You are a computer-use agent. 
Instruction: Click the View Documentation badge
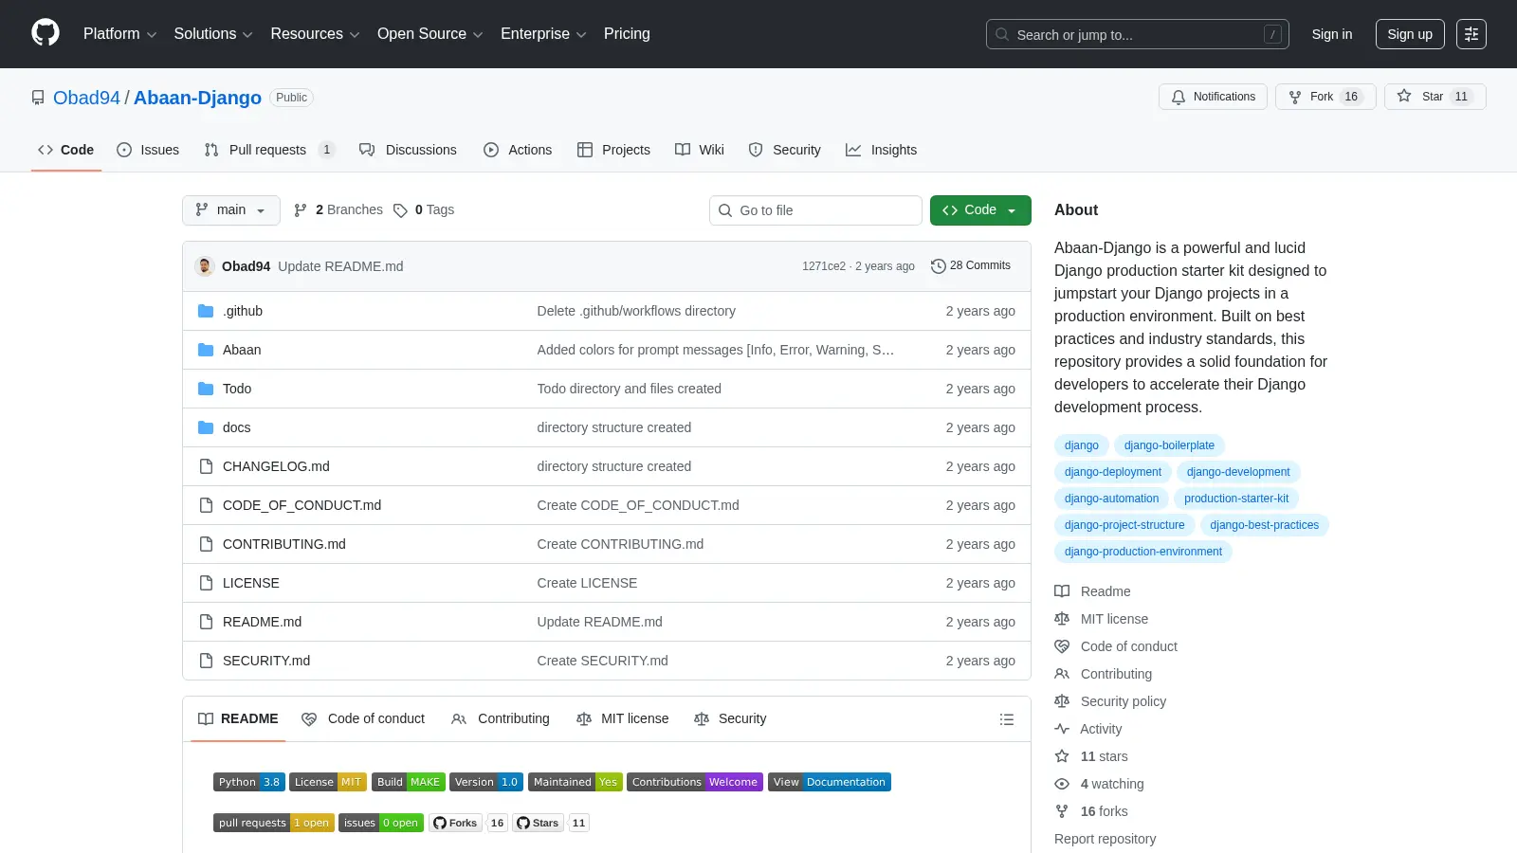coord(830,782)
